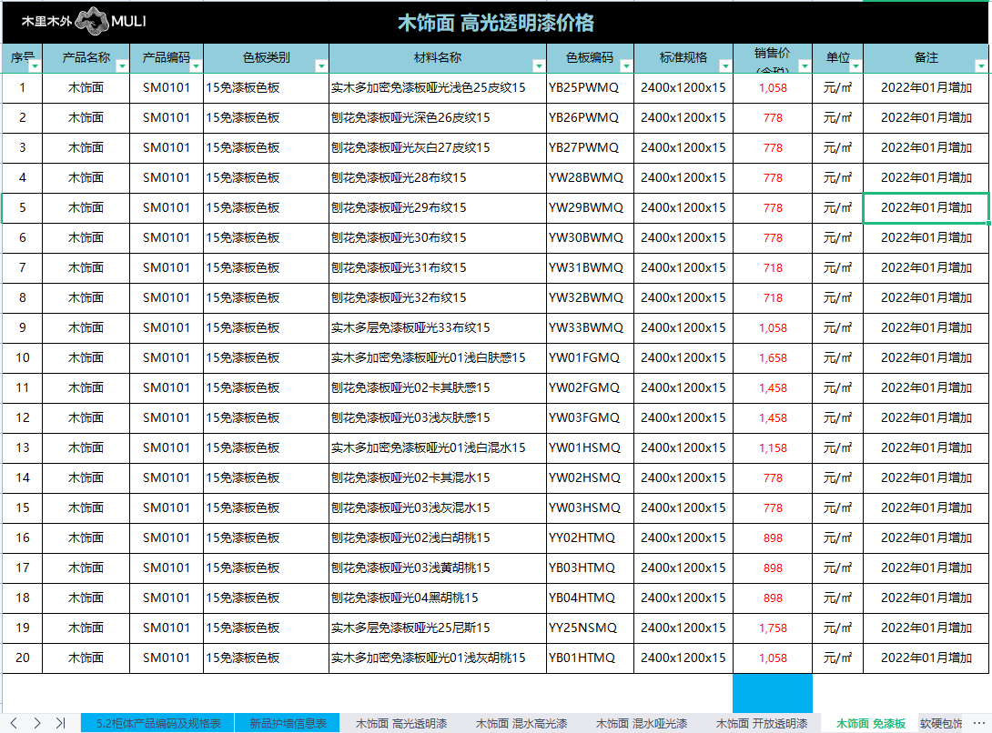Open the 木饰面 混水哑光漆 sheet tab
Screen dimensions: 992x733
pyautogui.click(x=642, y=724)
